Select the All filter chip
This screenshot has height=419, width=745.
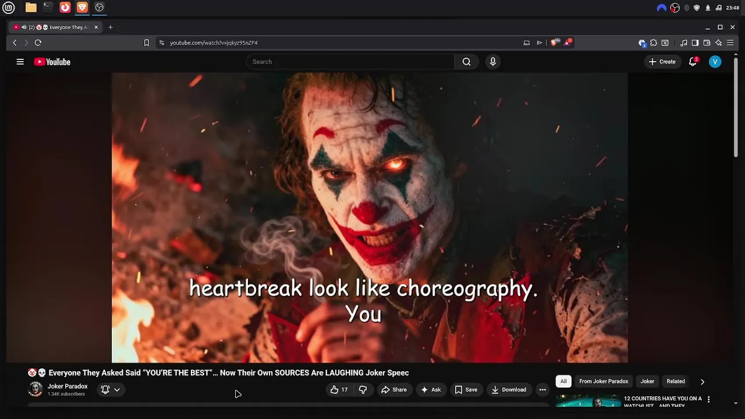coord(563,381)
